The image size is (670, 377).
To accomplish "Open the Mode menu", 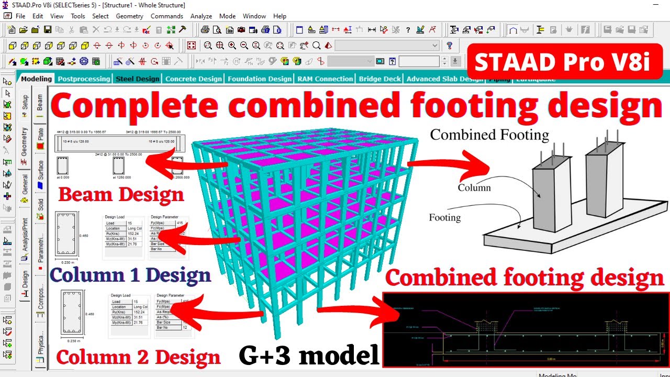I will pyautogui.click(x=227, y=16).
